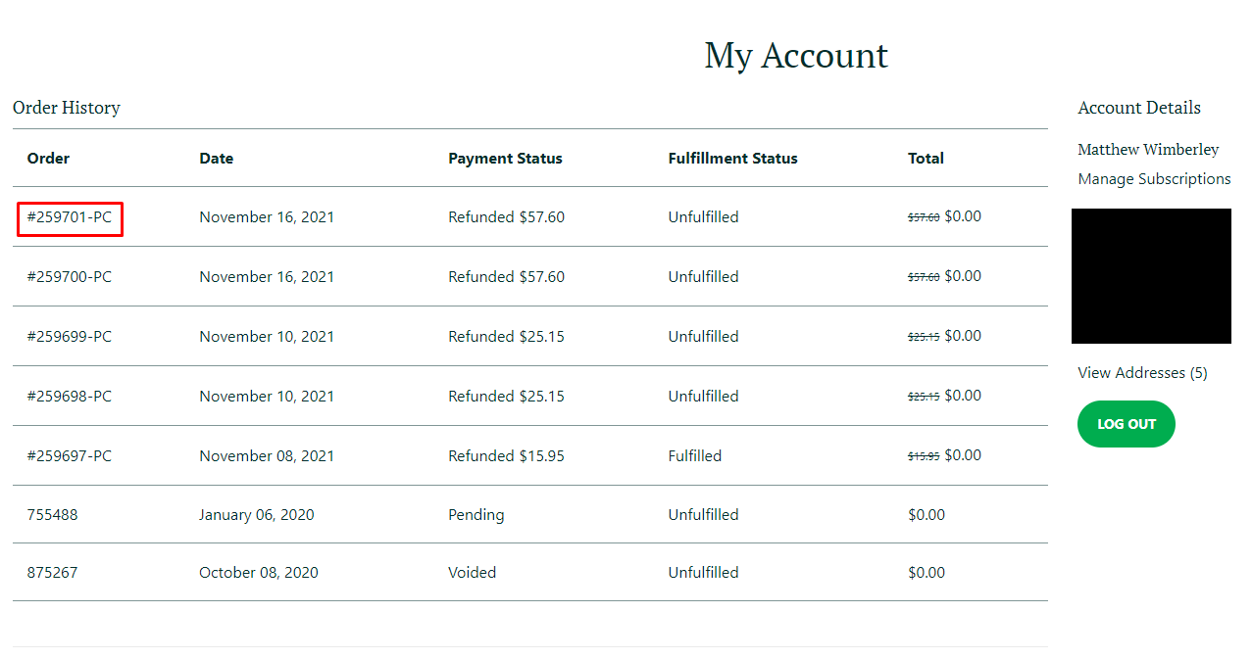Select the Order column header
The width and height of the screenshot is (1252, 660).
[49, 159]
